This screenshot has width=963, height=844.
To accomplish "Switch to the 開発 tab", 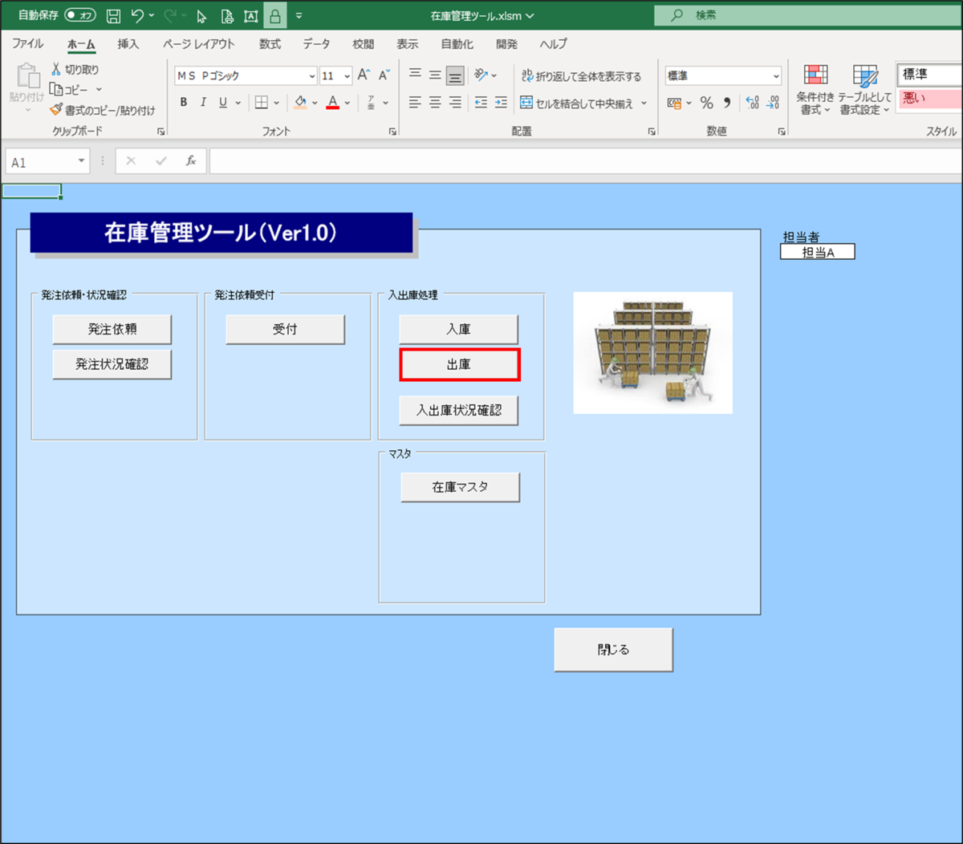I will pyautogui.click(x=507, y=44).
